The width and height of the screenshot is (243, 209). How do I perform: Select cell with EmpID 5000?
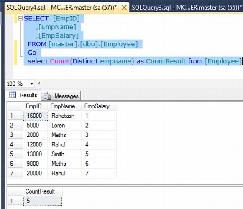[x=36, y=125]
